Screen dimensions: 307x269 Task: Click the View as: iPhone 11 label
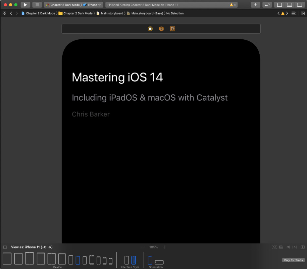(32, 247)
